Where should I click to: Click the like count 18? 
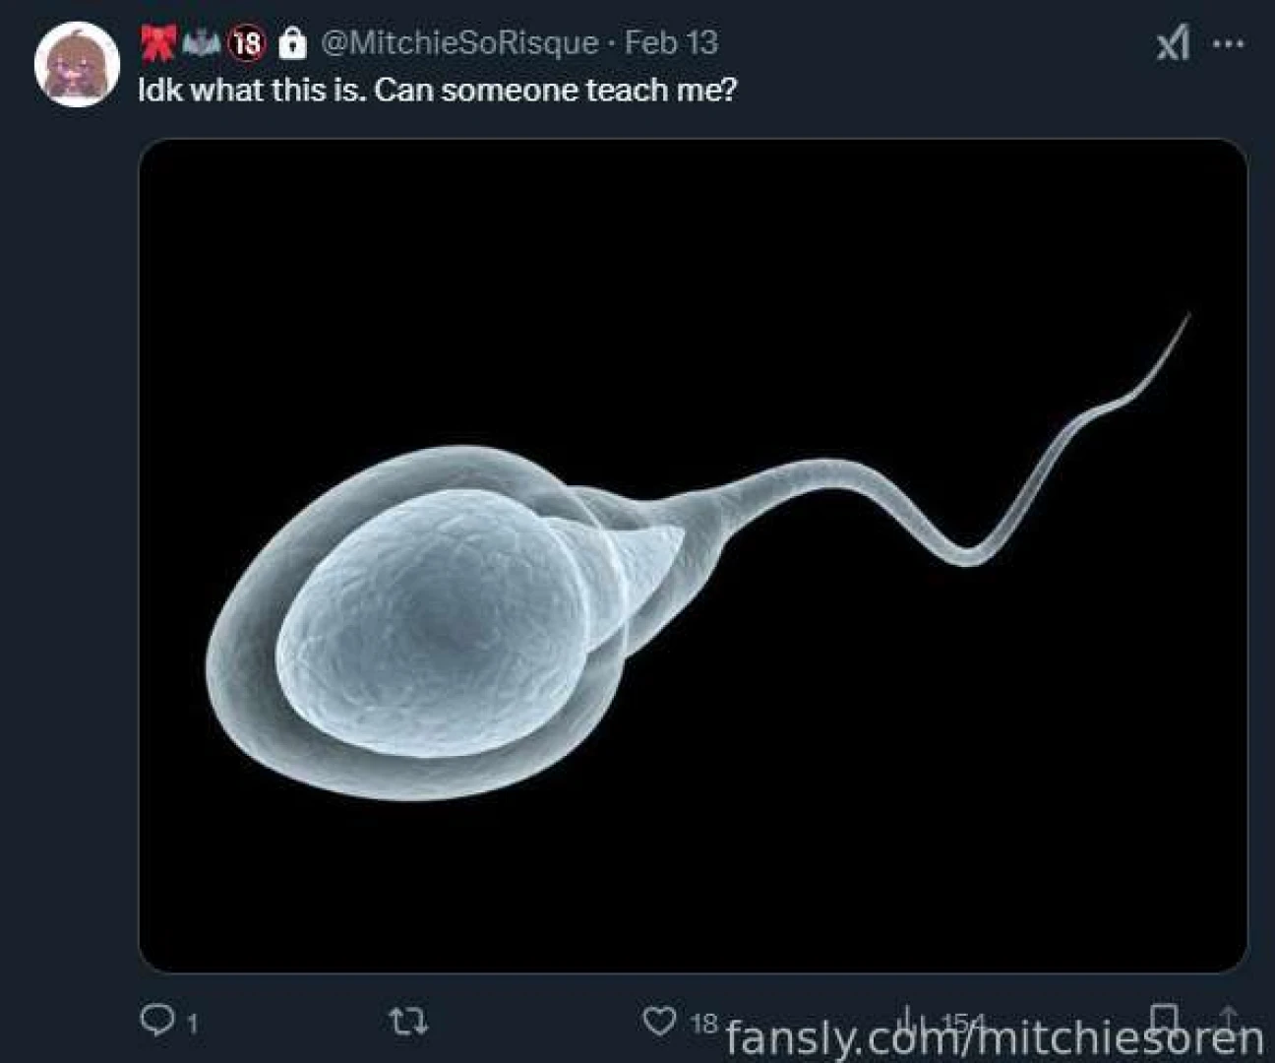[703, 1023]
